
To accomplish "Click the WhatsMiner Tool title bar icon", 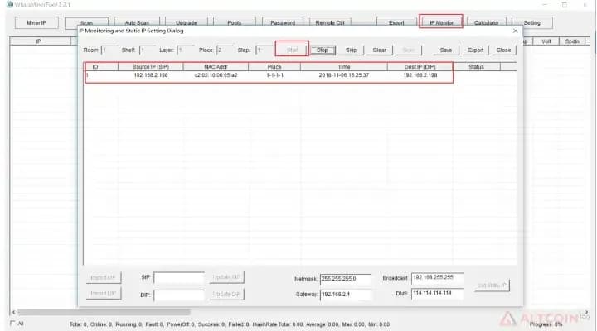I will coord(10,5).
